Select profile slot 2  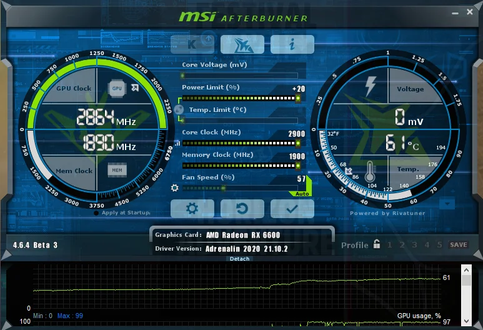click(x=402, y=244)
